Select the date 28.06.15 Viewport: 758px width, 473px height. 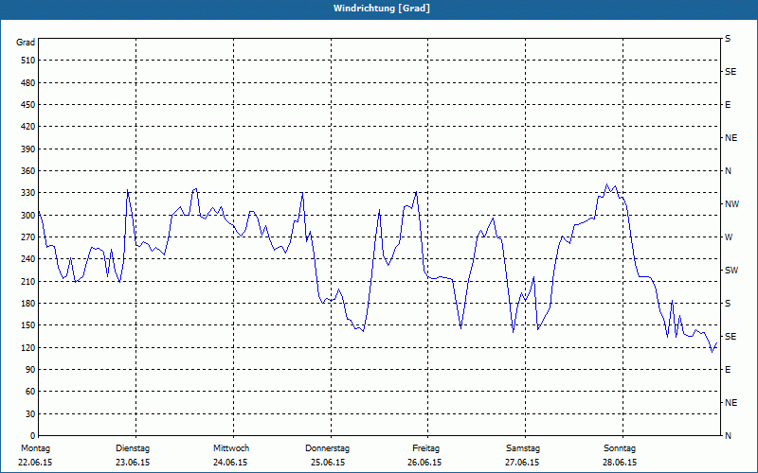point(620,463)
